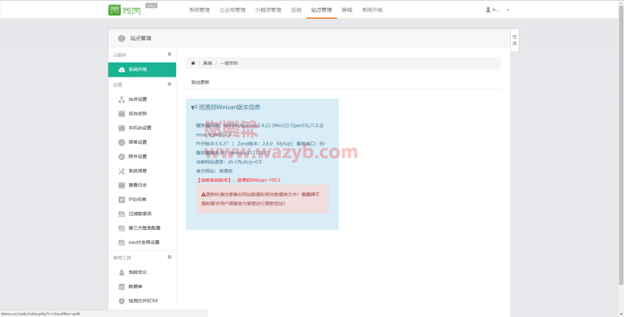Click red version text 资源邦Weizan-109.5

tap(259, 180)
